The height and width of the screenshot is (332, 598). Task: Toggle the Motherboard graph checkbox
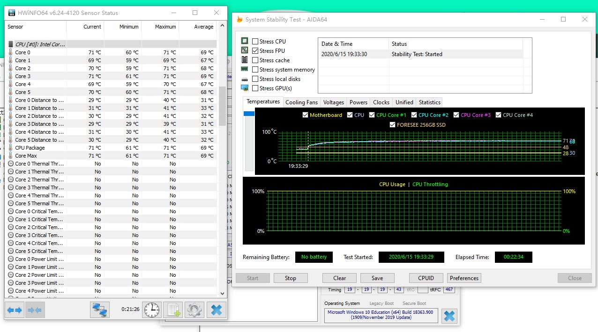coord(306,115)
